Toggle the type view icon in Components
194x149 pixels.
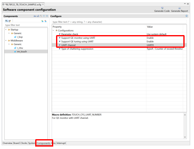point(9,21)
